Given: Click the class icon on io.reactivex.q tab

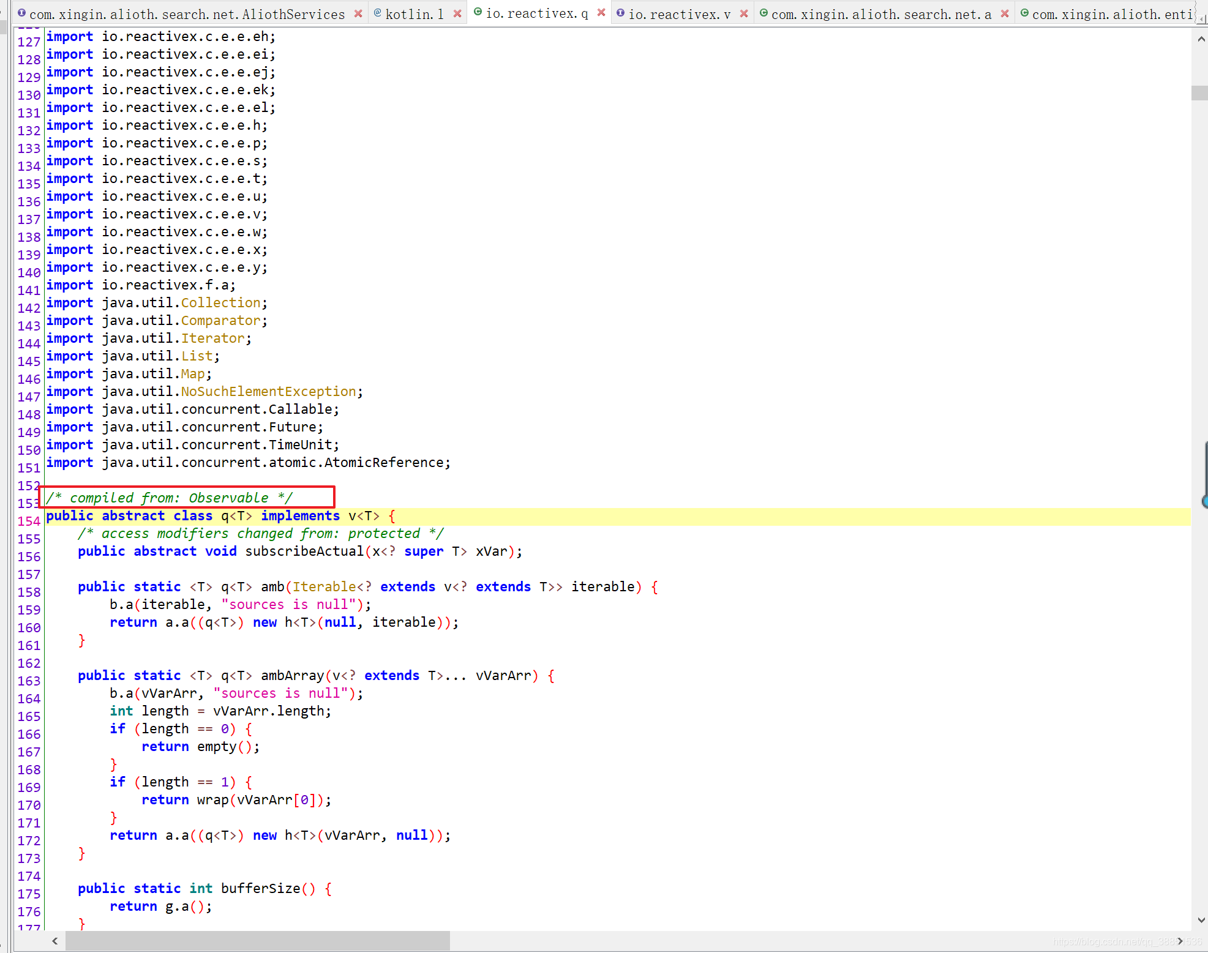Looking at the screenshot, I should click(x=478, y=12).
